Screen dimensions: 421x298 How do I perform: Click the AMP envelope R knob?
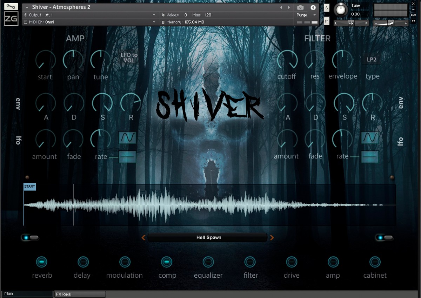pos(131,103)
